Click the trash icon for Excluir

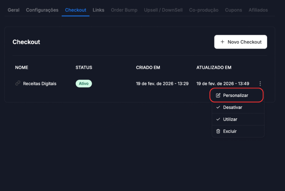[218, 131]
